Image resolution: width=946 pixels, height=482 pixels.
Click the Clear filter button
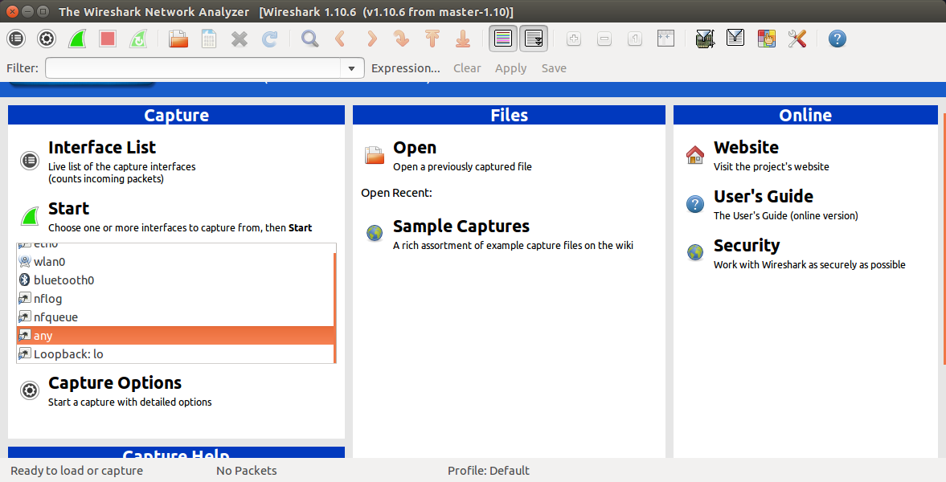point(467,68)
